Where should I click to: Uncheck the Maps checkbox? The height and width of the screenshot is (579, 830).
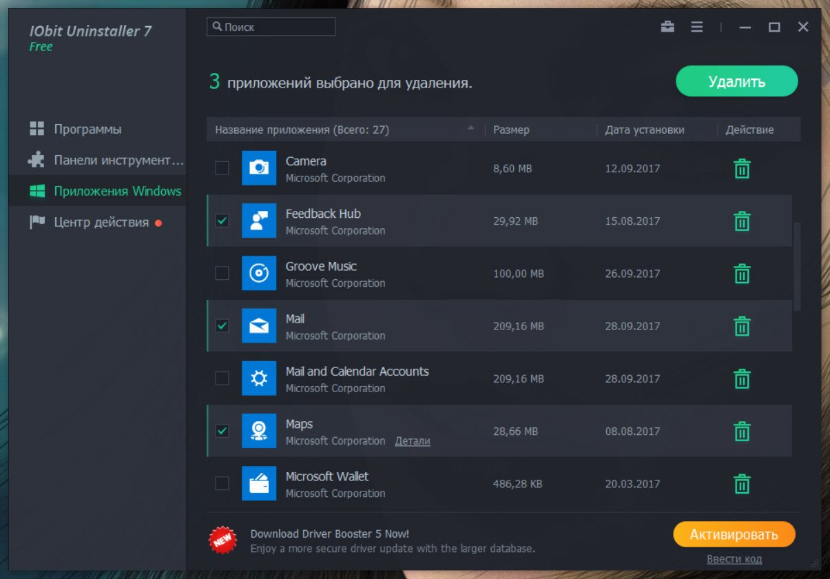[x=222, y=431]
